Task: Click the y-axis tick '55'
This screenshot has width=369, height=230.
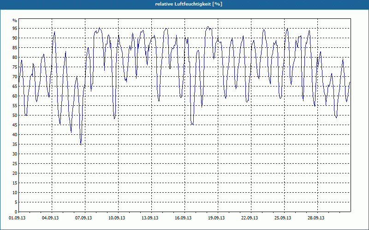Action: (x=15, y=106)
